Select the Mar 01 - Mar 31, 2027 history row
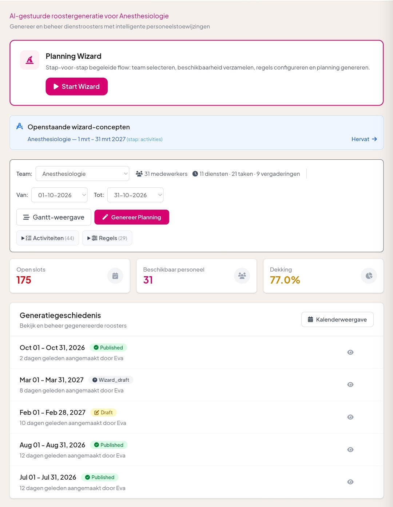This screenshot has width=393, height=507. click(x=196, y=385)
